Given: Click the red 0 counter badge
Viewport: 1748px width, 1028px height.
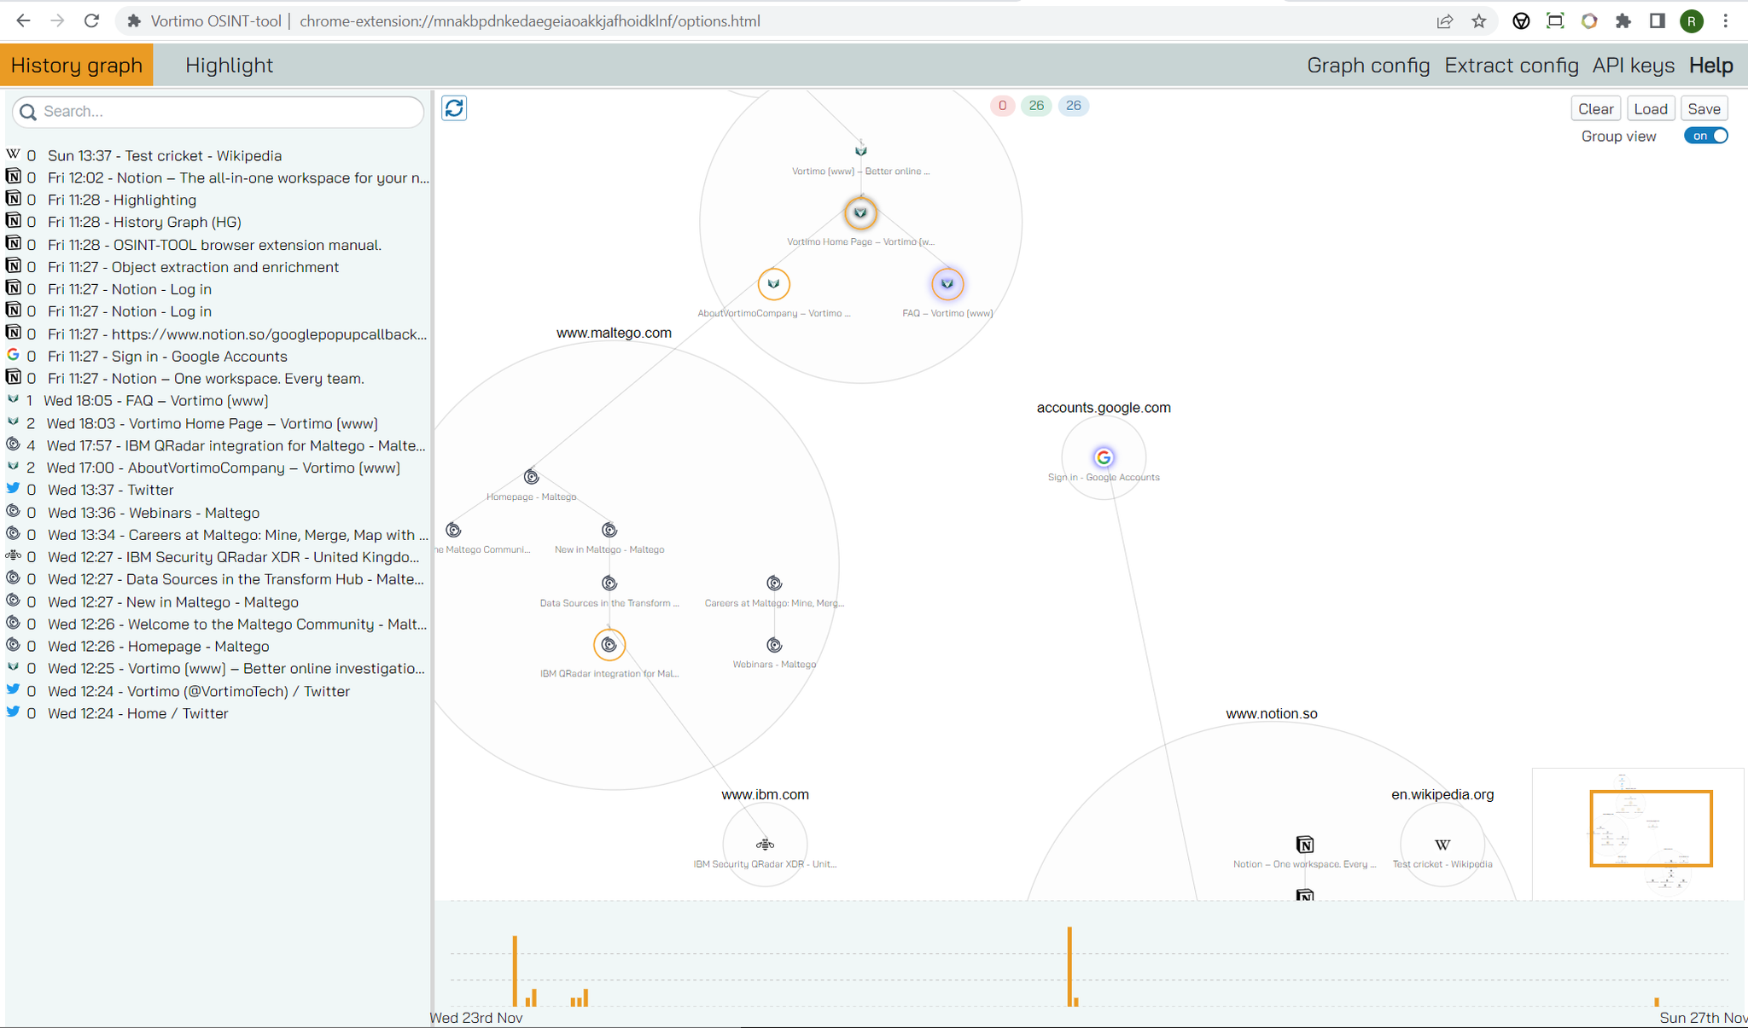Looking at the screenshot, I should point(1002,106).
